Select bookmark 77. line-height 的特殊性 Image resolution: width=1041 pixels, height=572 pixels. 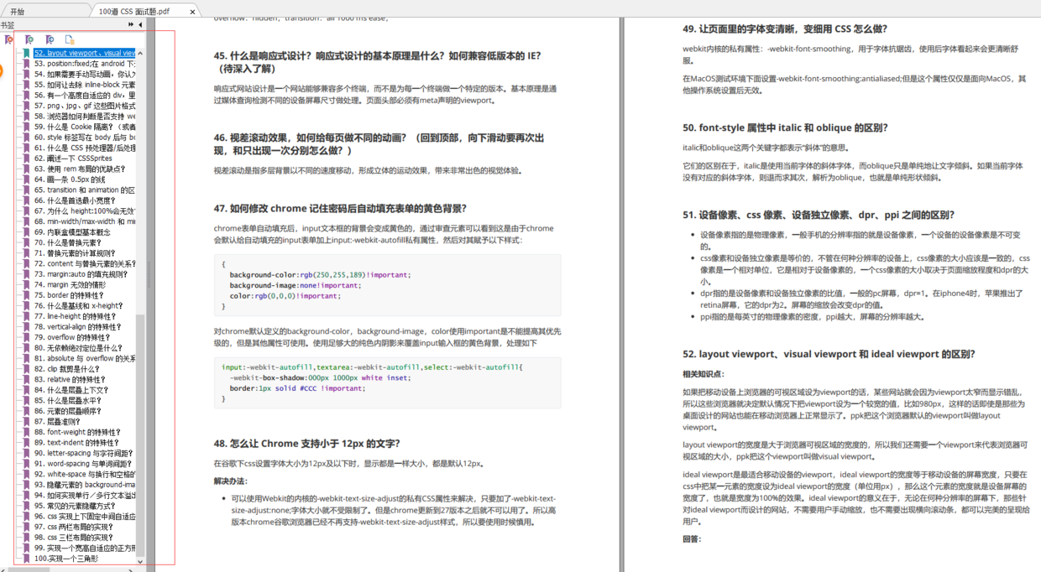[x=76, y=316]
